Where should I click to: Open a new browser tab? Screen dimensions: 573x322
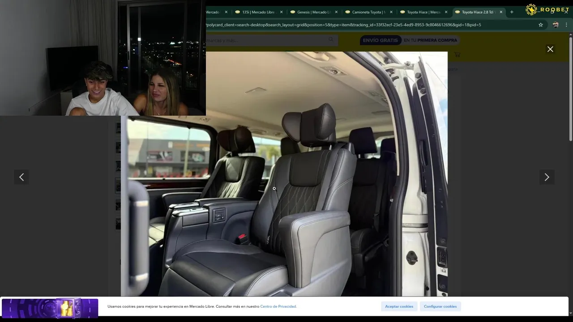coord(512,12)
